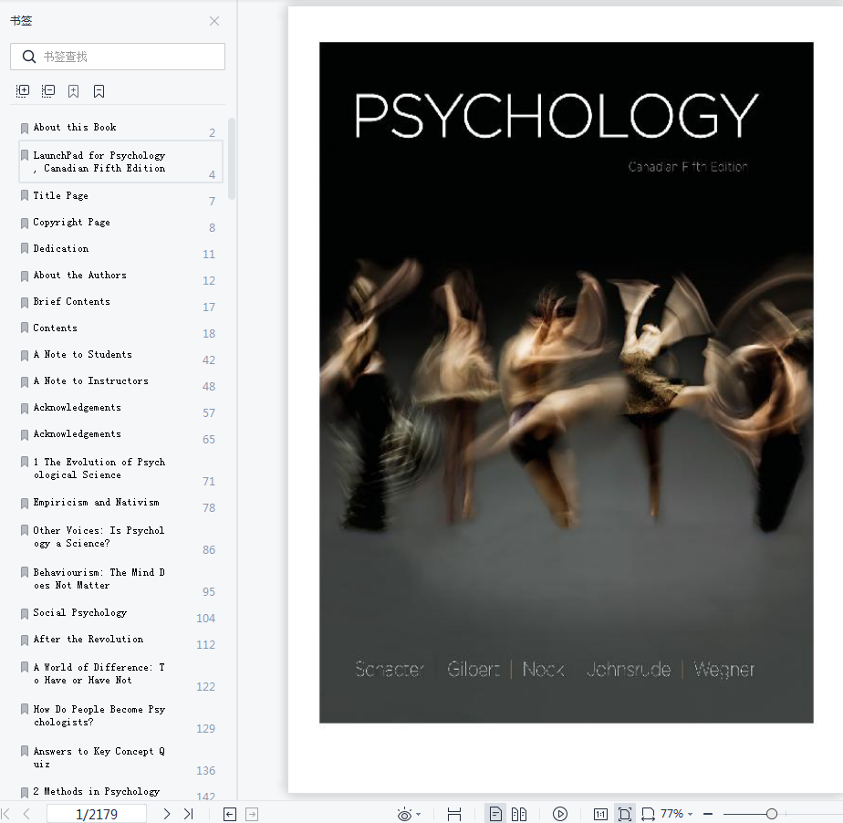The width and height of the screenshot is (843, 823).
Task: Close the bookmarks panel
Action: pyautogui.click(x=214, y=21)
